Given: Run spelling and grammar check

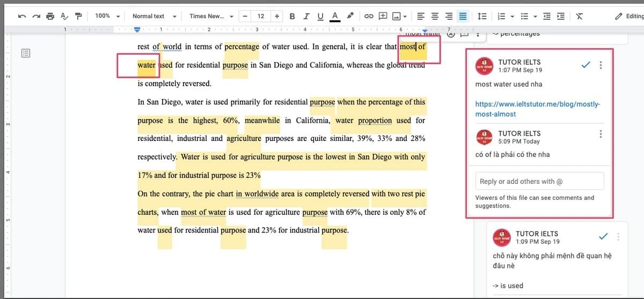Looking at the screenshot, I should click(64, 16).
